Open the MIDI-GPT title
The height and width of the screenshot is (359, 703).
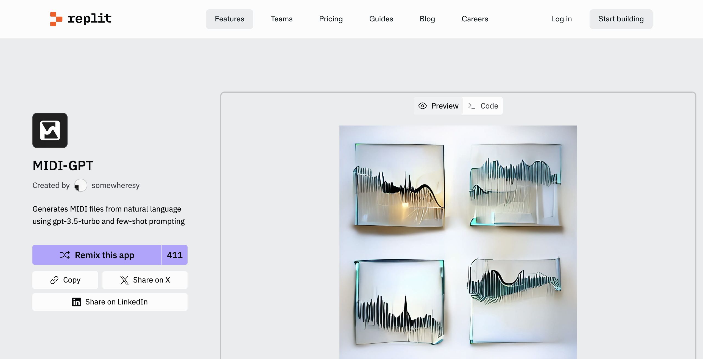coord(63,166)
